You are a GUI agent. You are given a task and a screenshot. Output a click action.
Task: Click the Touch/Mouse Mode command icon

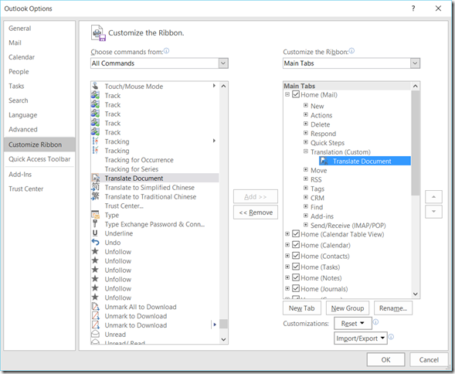coord(95,86)
